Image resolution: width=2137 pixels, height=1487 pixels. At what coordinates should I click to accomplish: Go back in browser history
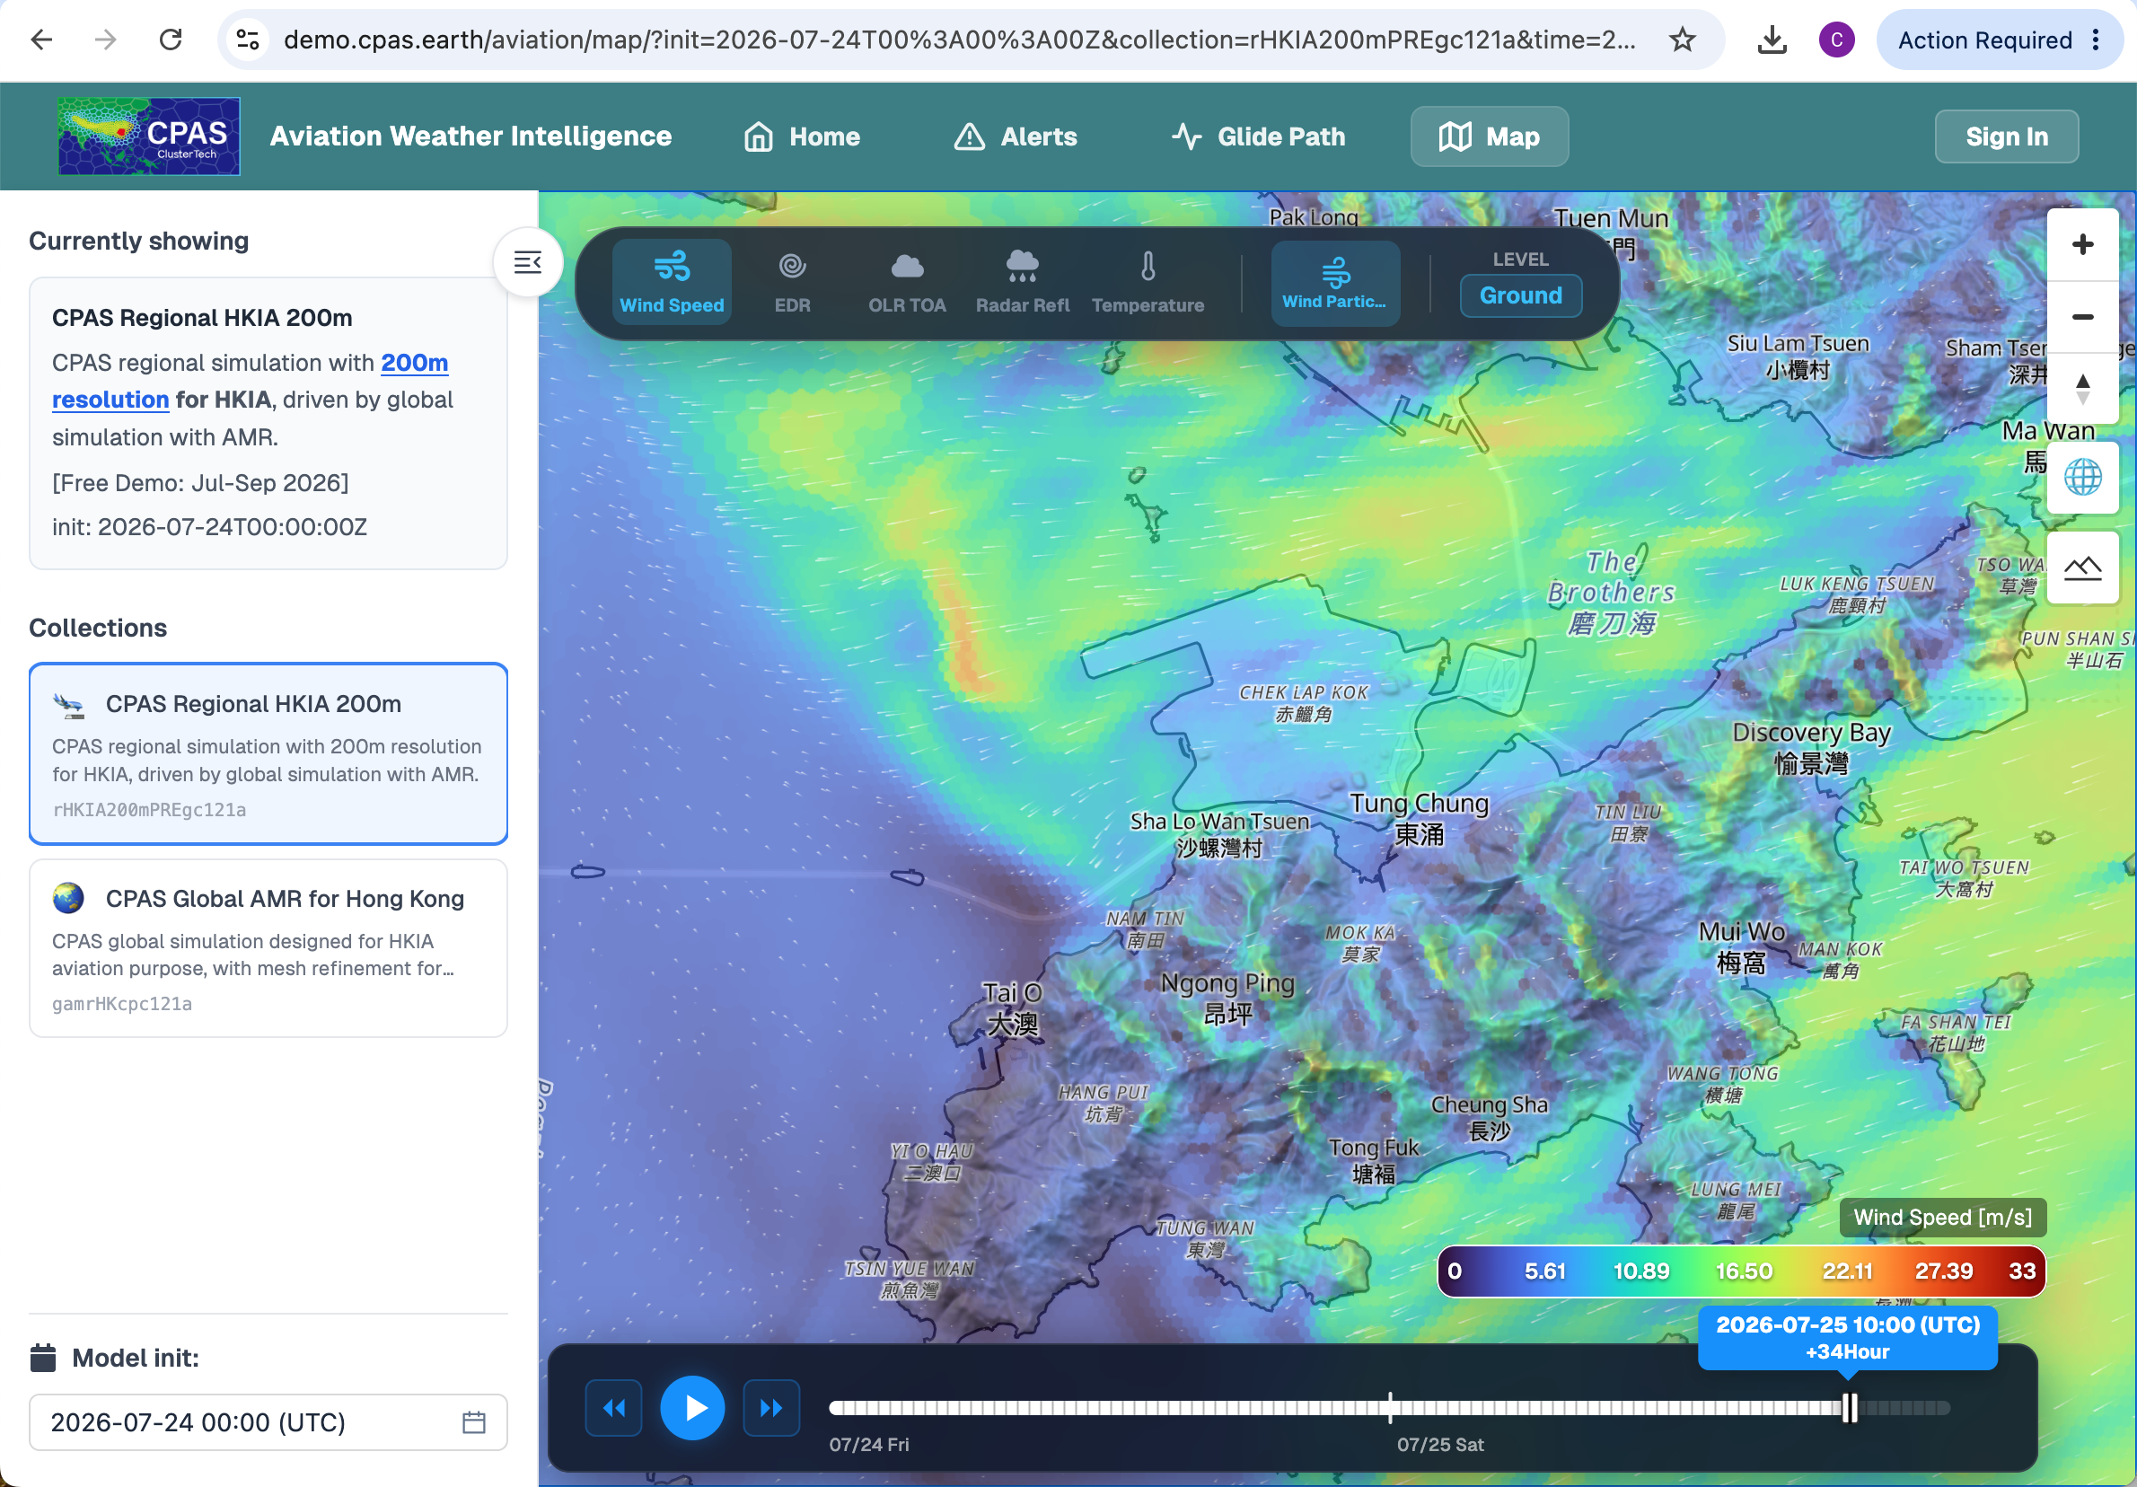tap(41, 40)
